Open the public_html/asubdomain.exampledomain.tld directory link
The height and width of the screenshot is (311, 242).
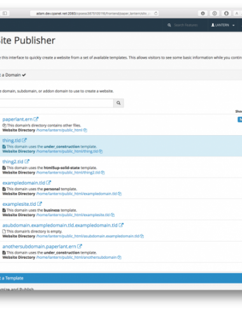(88, 236)
